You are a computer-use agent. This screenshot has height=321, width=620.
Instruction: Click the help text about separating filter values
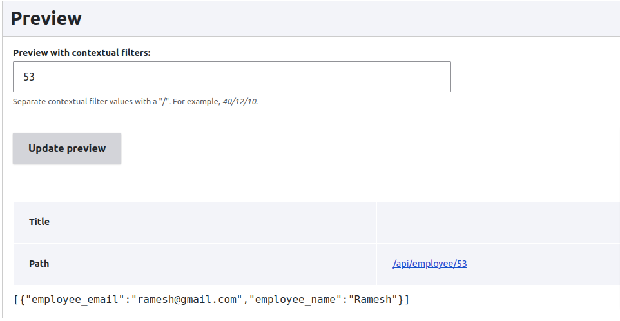135,102
